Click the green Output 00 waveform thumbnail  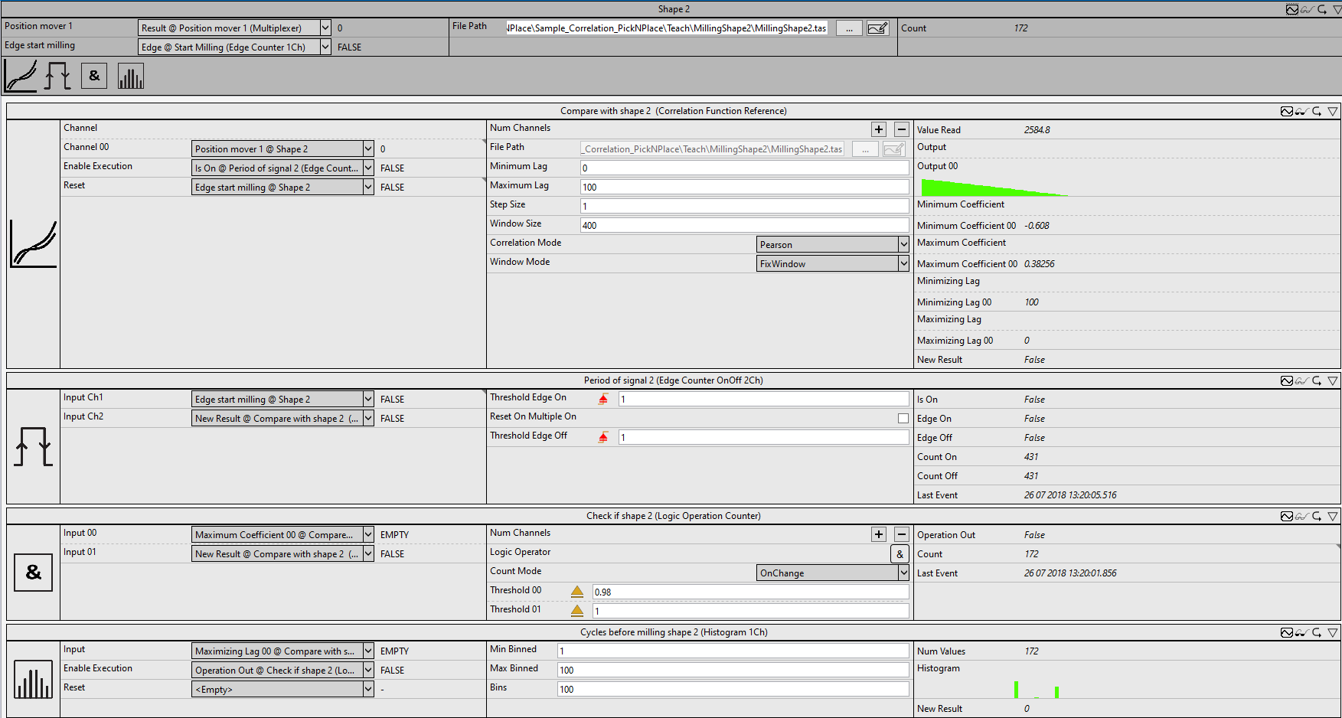tap(994, 188)
